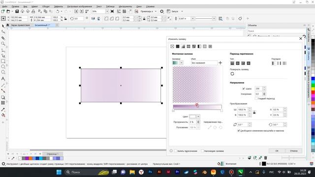This screenshot has width=315, height=177.
Task: Toggle the Free scale and skew checkbox
Action: pyautogui.click(x=239, y=131)
